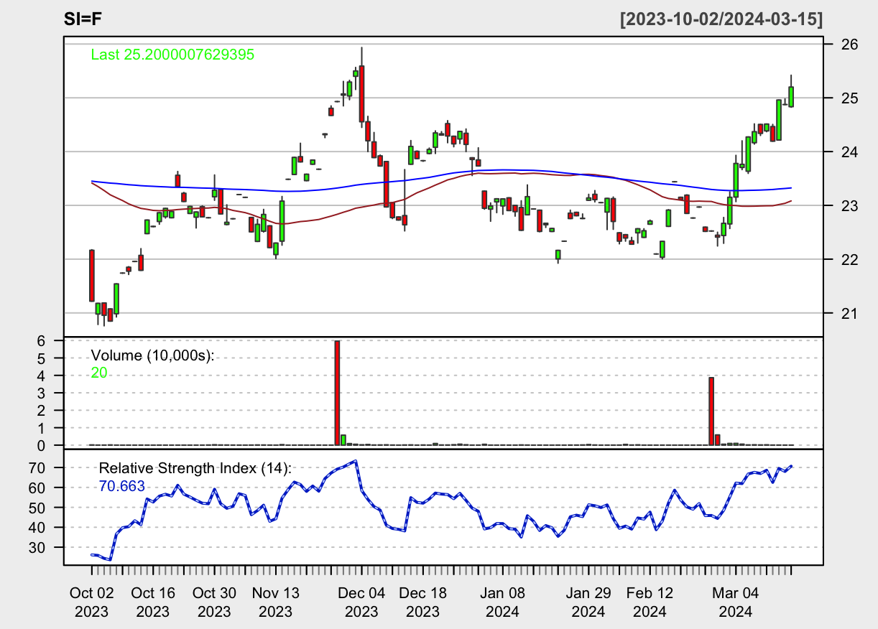The image size is (878, 629).
Task: Click the Jan 29 2024 date label
Action: [x=588, y=602]
